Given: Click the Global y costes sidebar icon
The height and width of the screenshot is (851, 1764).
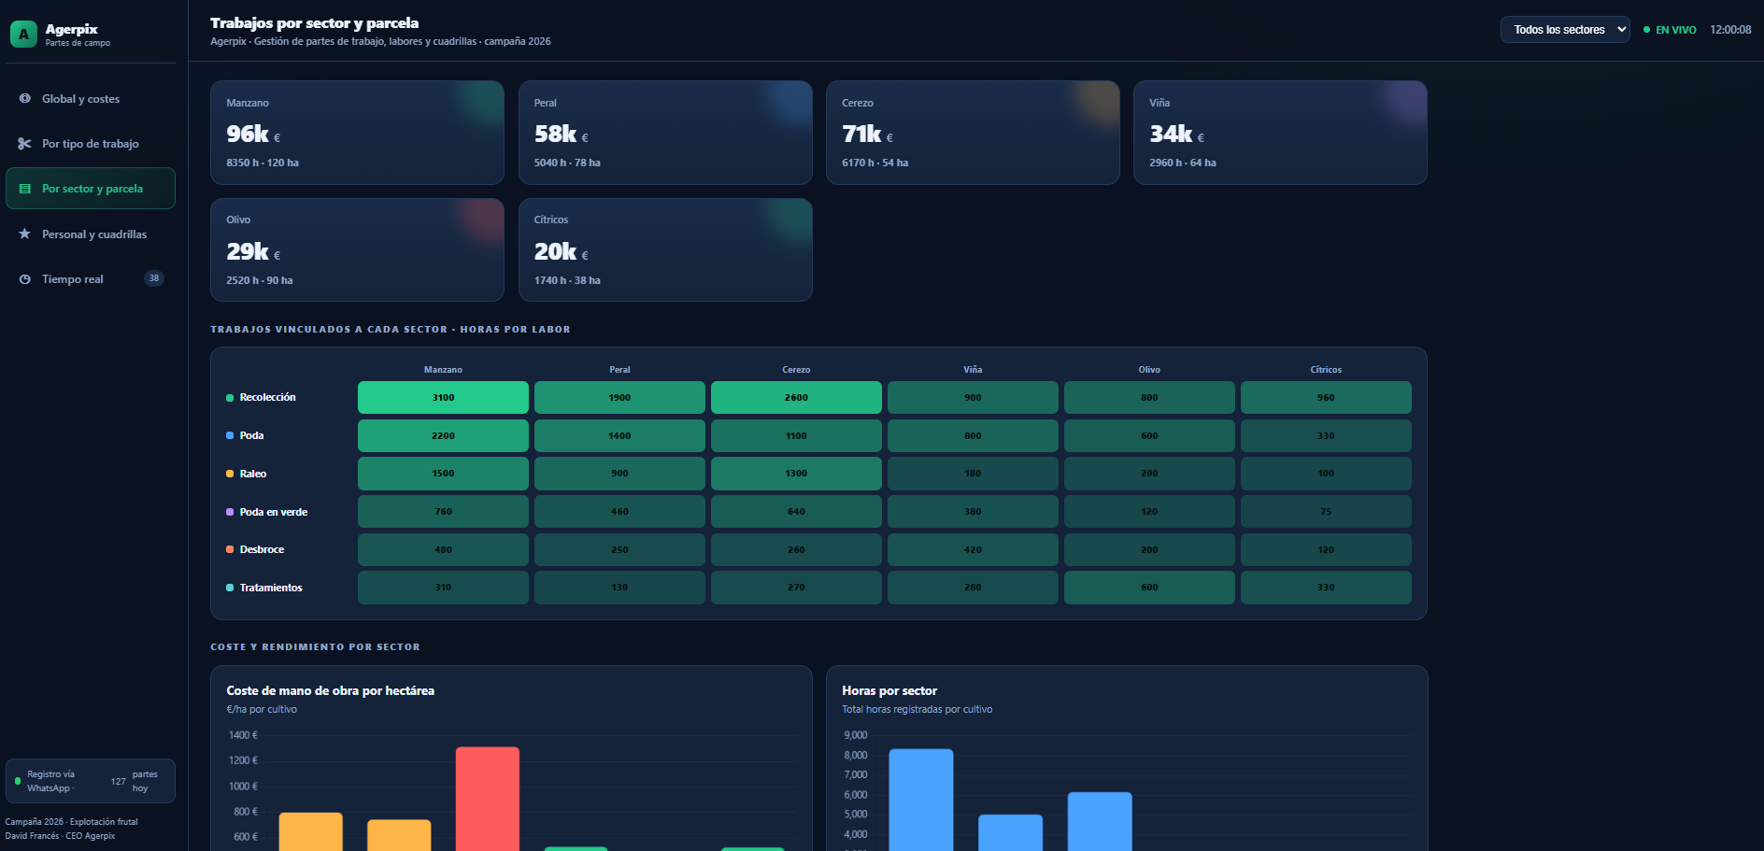Looking at the screenshot, I should (x=25, y=98).
